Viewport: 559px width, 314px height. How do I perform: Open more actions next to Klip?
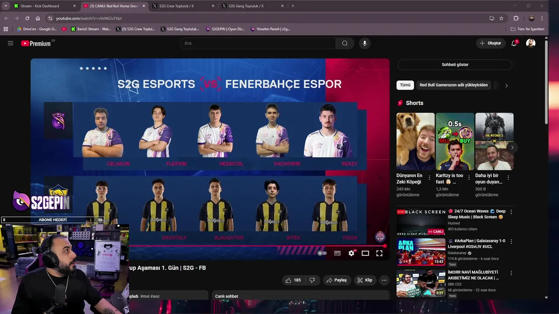pyautogui.click(x=384, y=280)
